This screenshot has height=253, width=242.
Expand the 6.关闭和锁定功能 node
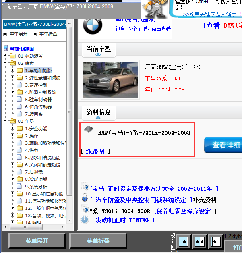[12, 164]
